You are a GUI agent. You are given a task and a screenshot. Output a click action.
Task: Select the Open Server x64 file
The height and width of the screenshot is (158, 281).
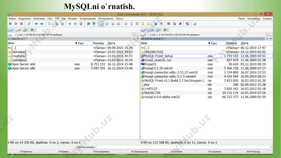pyautogui.click(x=73, y=64)
